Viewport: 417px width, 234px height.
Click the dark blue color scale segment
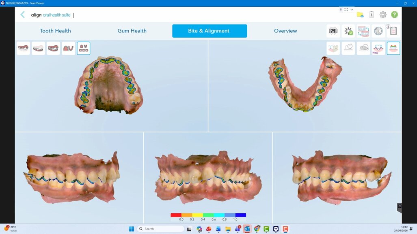(x=241, y=215)
